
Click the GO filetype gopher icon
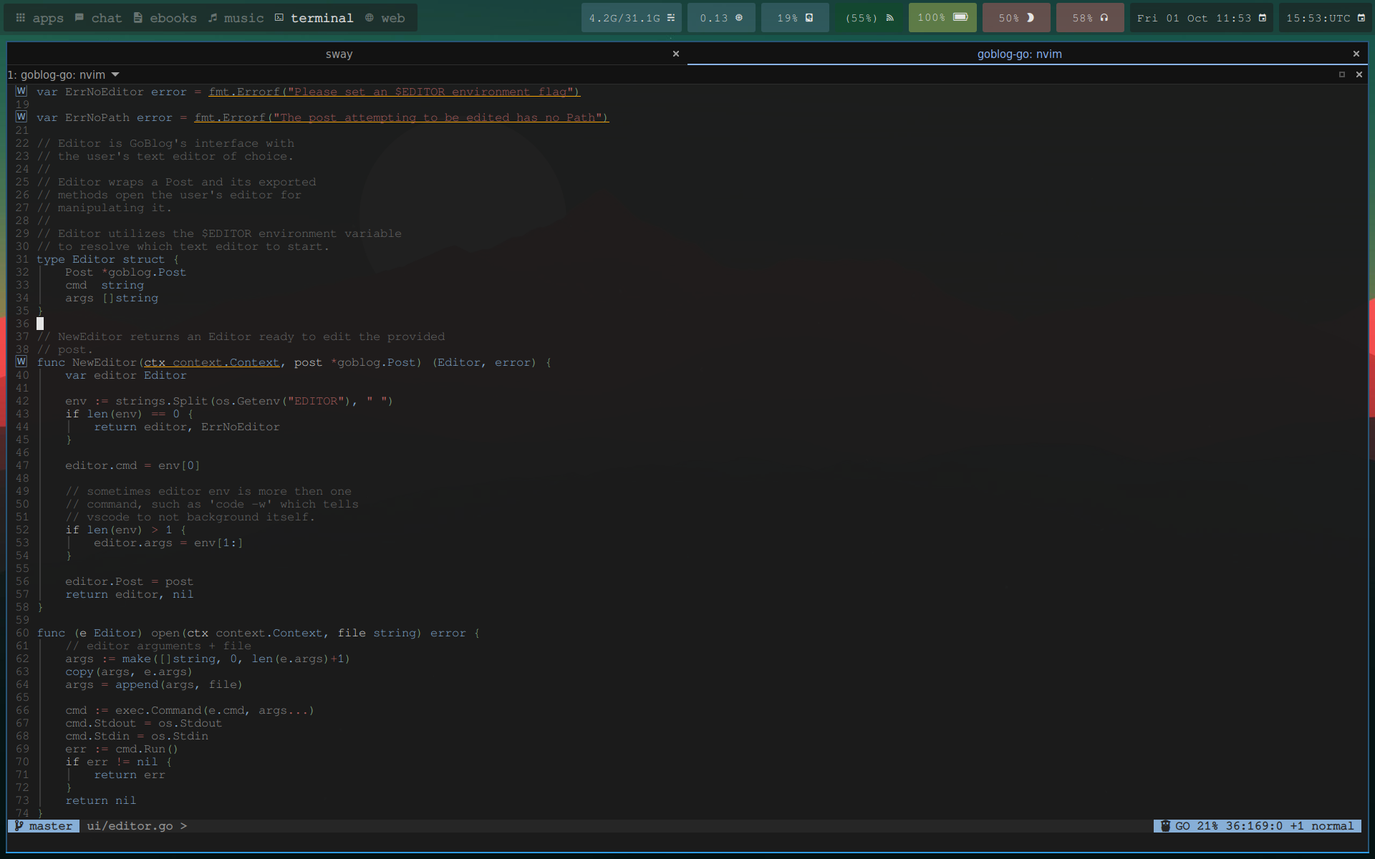(x=1165, y=826)
